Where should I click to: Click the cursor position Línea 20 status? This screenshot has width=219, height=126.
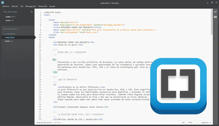coord(44,123)
